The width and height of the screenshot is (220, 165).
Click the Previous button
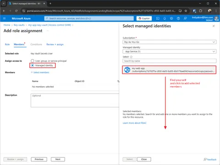coord(39,159)
